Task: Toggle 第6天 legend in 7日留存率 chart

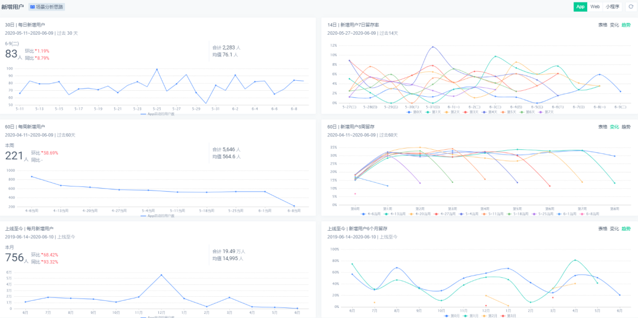Action: click(528, 112)
